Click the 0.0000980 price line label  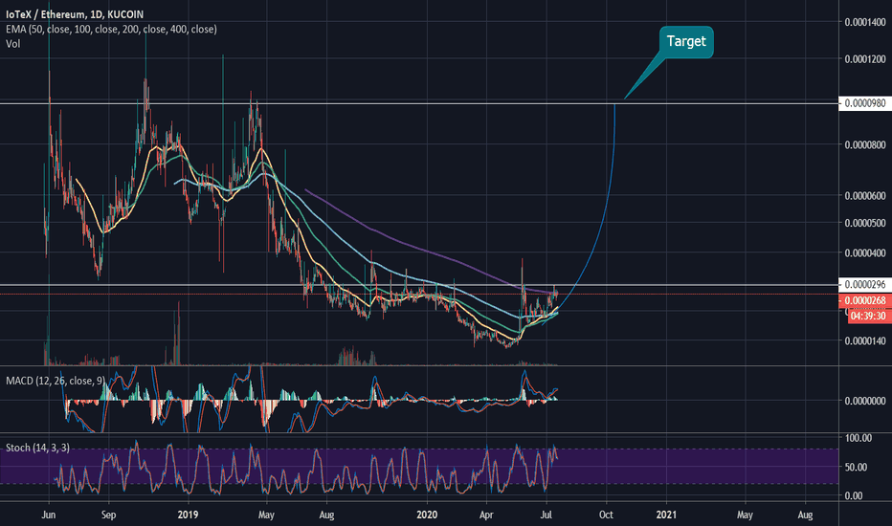(865, 103)
